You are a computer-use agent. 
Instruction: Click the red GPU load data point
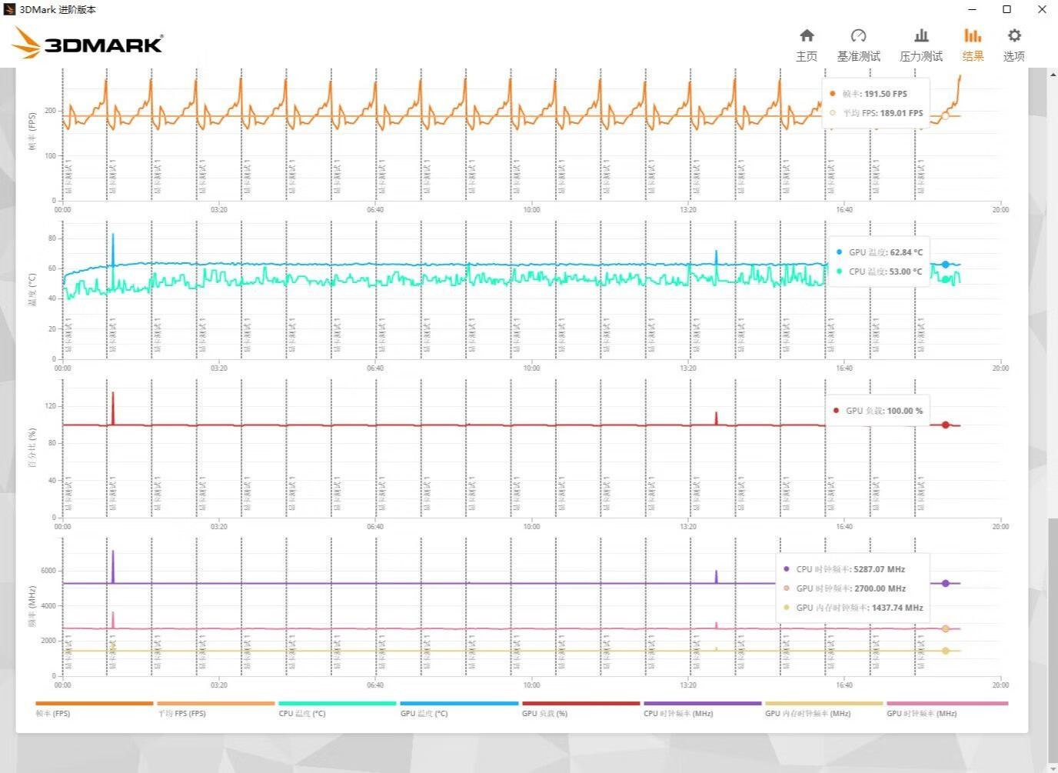946,425
